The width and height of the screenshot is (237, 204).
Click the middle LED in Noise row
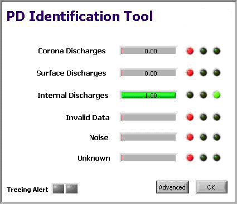point(204,137)
